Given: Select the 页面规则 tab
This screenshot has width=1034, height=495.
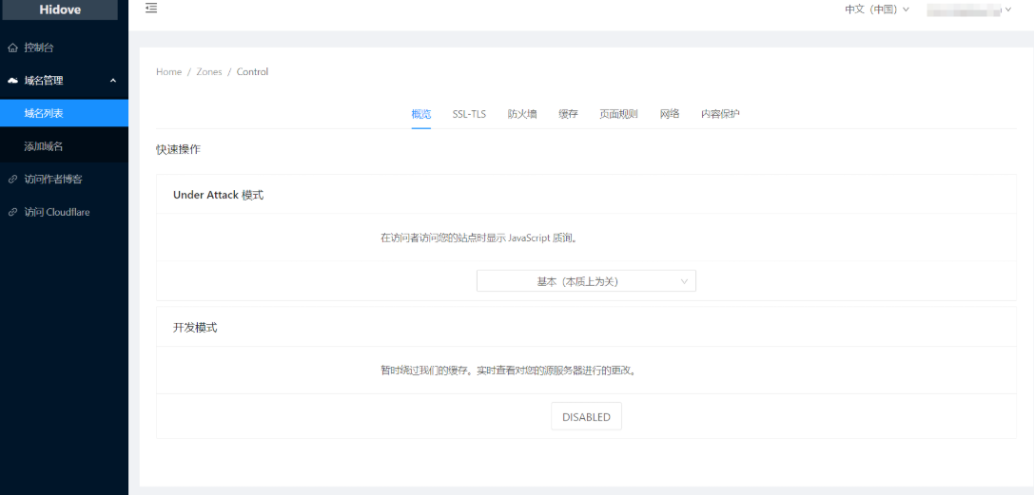Looking at the screenshot, I should tap(618, 114).
